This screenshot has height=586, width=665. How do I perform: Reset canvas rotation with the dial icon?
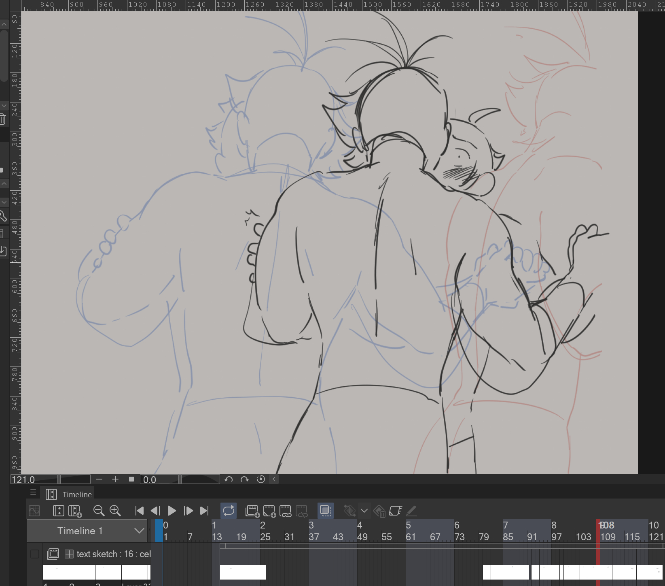click(261, 479)
